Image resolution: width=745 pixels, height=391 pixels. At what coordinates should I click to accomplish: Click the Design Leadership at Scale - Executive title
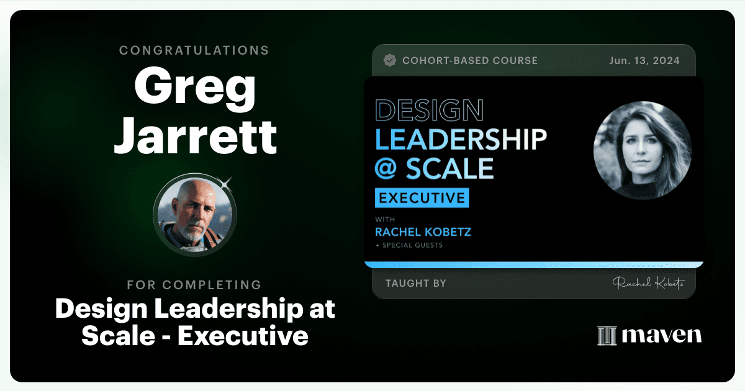(195, 322)
